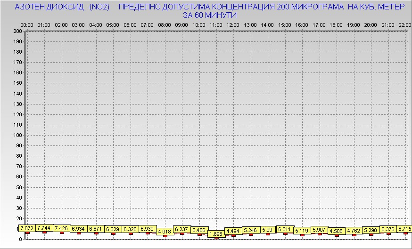
Task: Select the 5.99 data label
Action: pyautogui.click(x=267, y=230)
